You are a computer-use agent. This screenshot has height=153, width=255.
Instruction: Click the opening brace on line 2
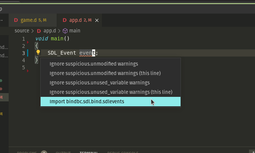coord(36,46)
